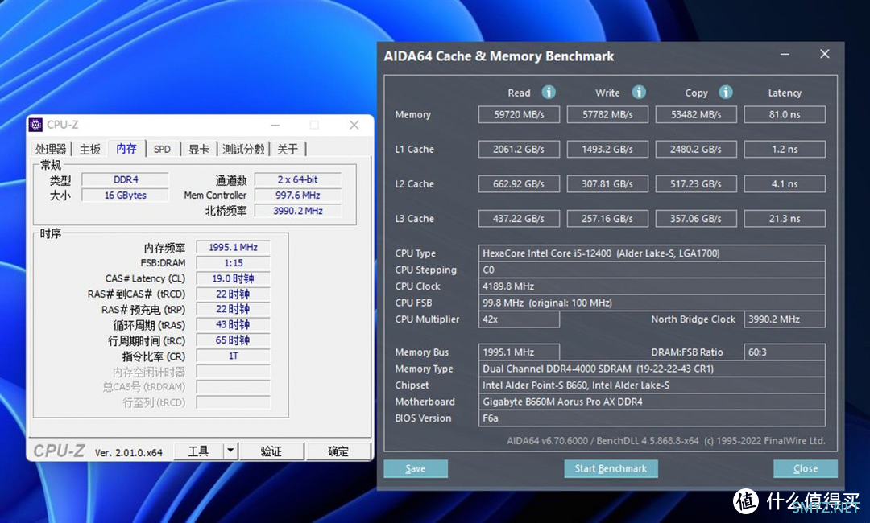The height and width of the screenshot is (523, 870).
Task: Open Read info icon in AIDA64
Action: [x=549, y=92]
